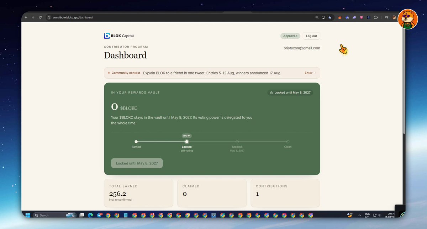Bookmark this page with the star icon
The width and height of the screenshot is (427, 229).
pos(330,17)
